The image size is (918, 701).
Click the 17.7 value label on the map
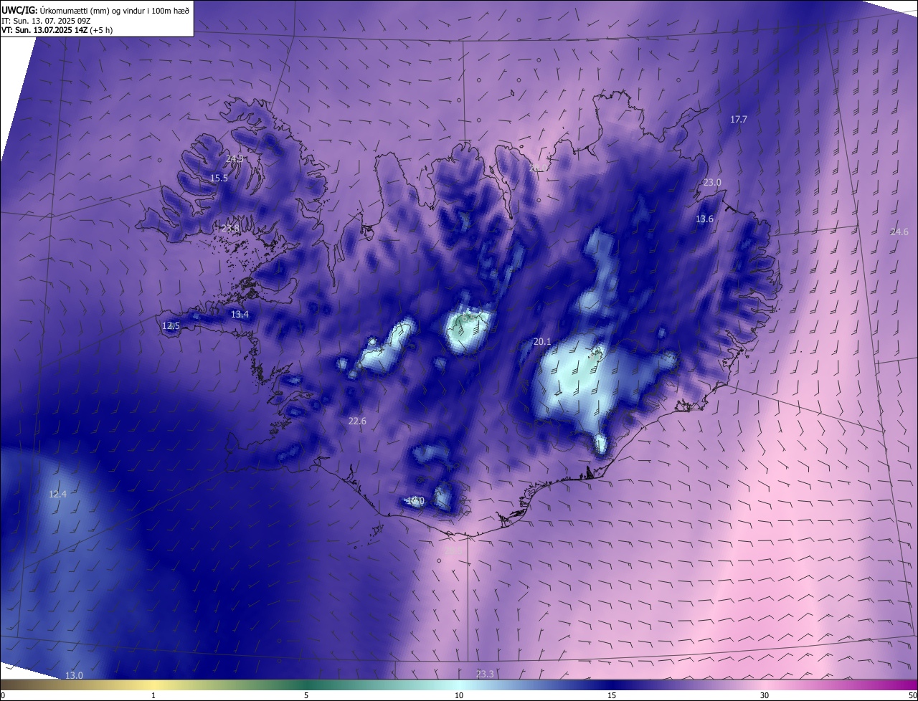pyautogui.click(x=739, y=120)
